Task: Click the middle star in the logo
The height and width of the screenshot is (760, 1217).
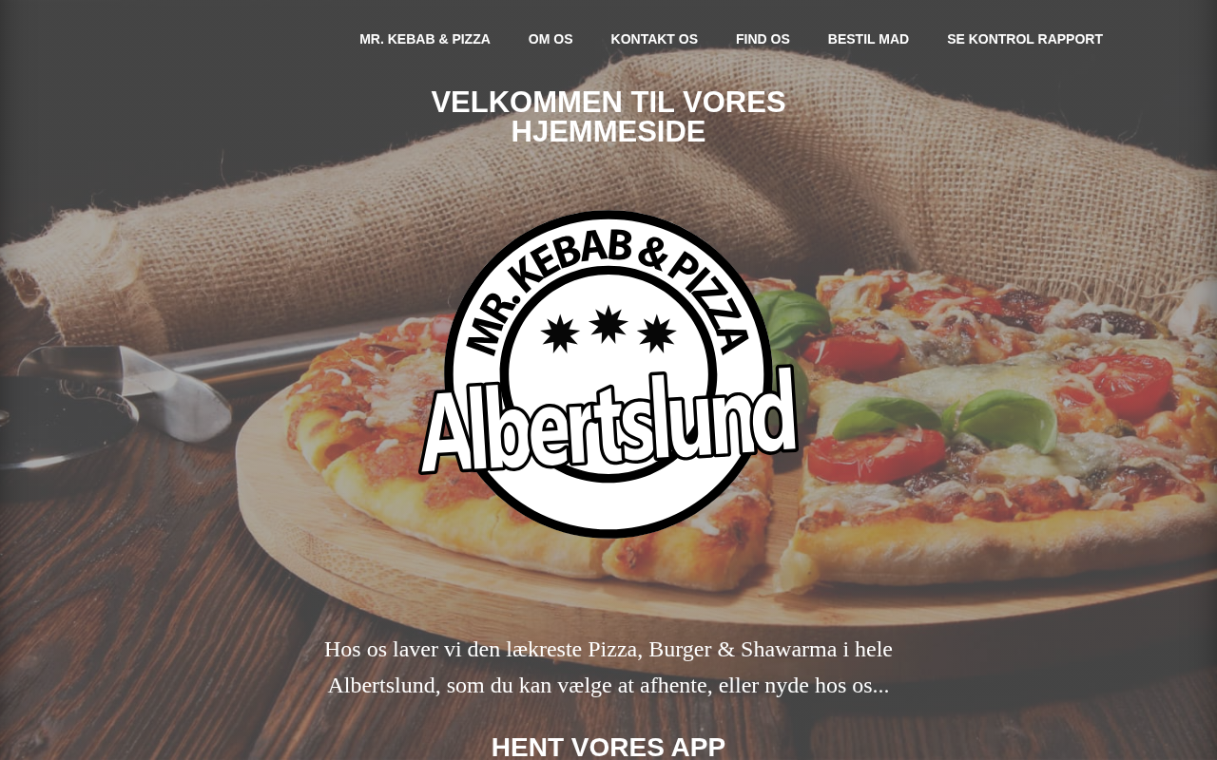Action: (x=608, y=325)
